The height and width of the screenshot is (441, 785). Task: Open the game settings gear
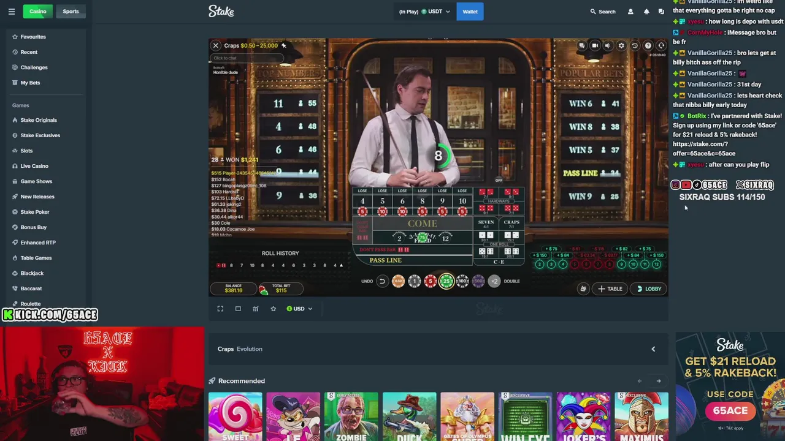(x=621, y=45)
